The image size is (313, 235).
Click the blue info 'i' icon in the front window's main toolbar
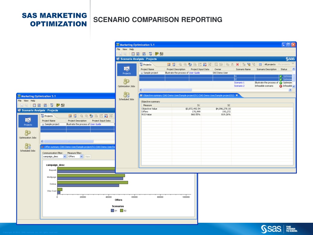coord(138,54)
